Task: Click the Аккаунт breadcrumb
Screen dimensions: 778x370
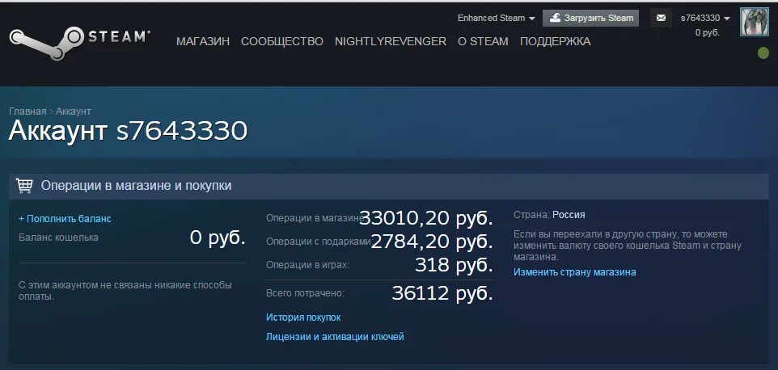Action: coord(73,111)
